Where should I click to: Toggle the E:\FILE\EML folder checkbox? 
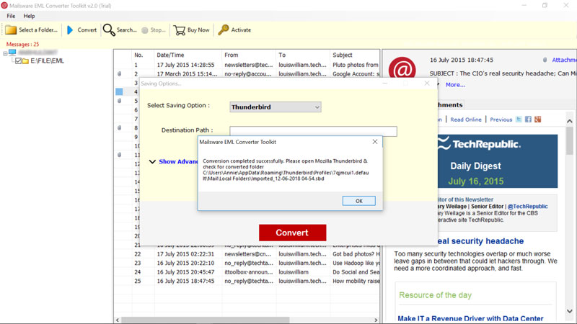[x=18, y=61]
